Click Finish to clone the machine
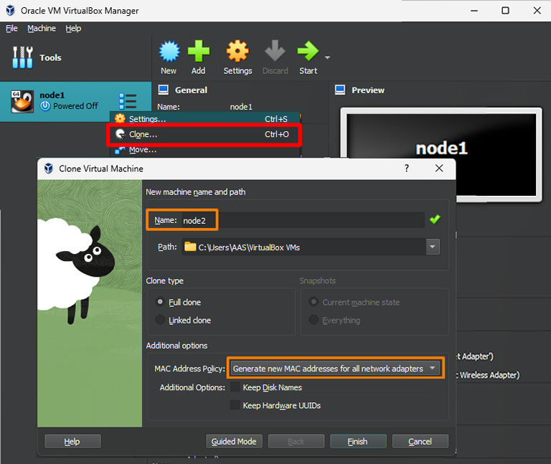551x464 pixels. pyautogui.click(x=358, y=441)
